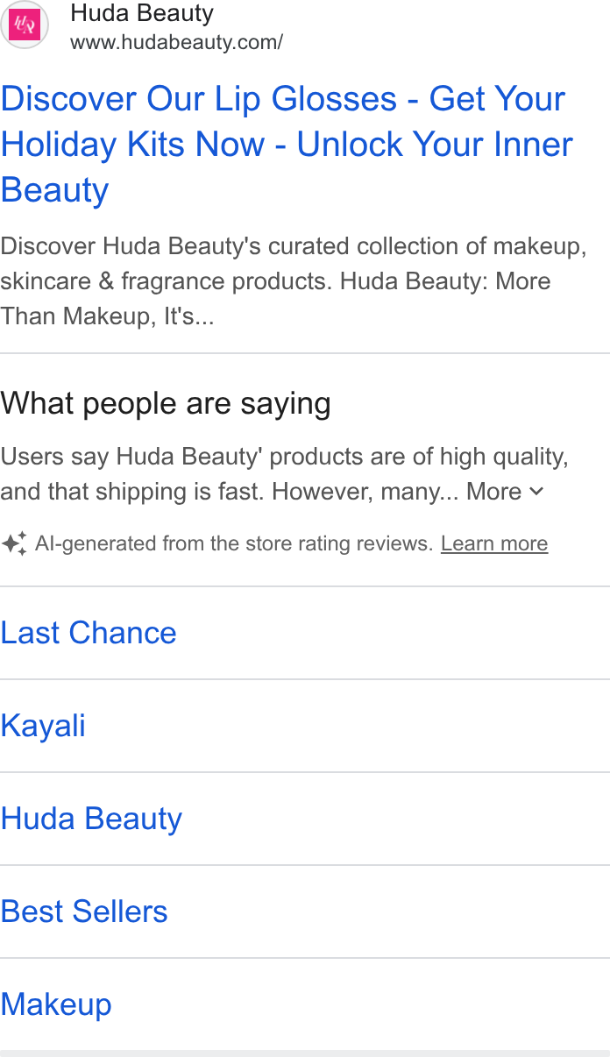Click the pink Huda Beauty logo favicon
The height and width of the screenshot is (1057, 610).
(24, 25)
